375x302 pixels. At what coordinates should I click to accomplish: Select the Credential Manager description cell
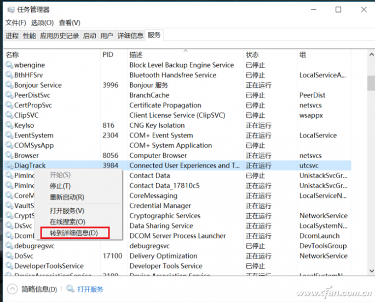(160, 206)
